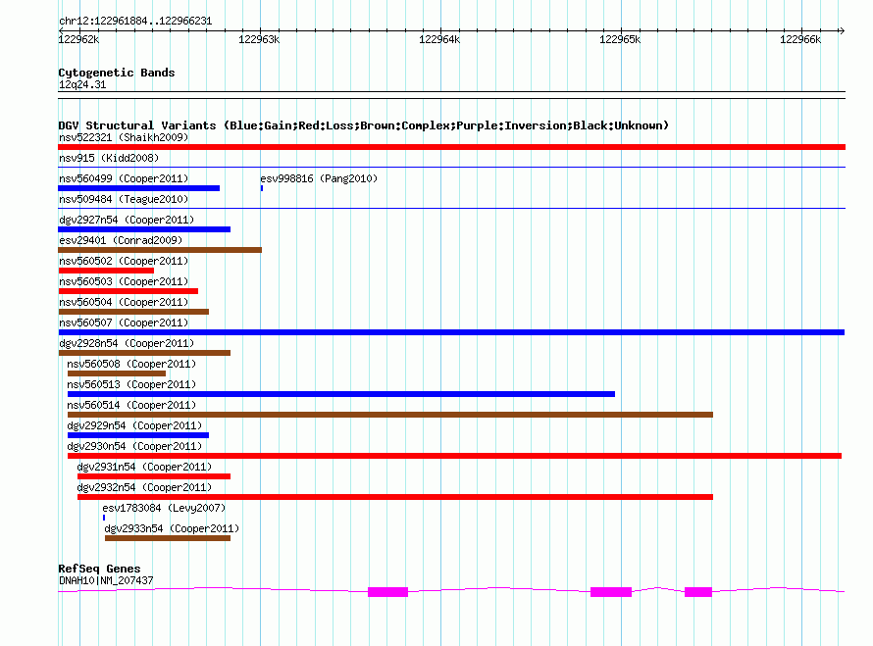Click the nsv560507 (Cooper2011) long blue bar
This screenshot has height=646, width=873.
click(451, 332)
